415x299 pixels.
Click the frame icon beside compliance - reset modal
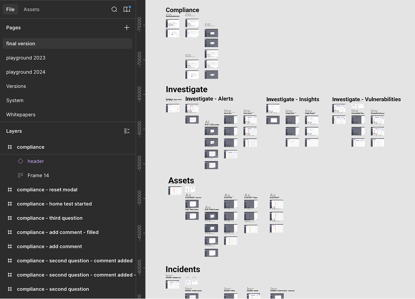[x=10, y=189]
